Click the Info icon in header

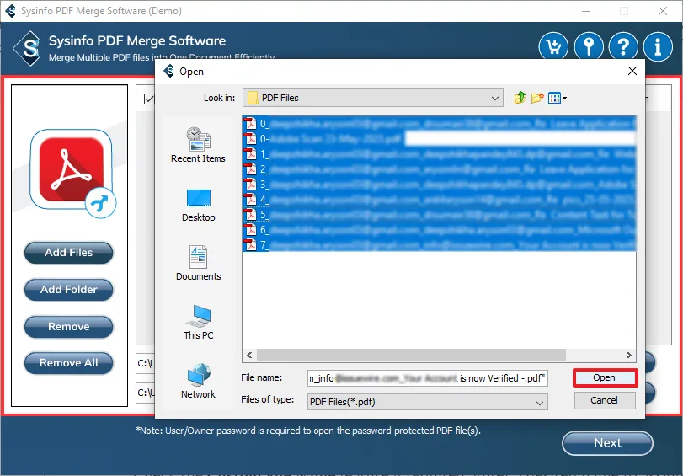tap(658, 46)
